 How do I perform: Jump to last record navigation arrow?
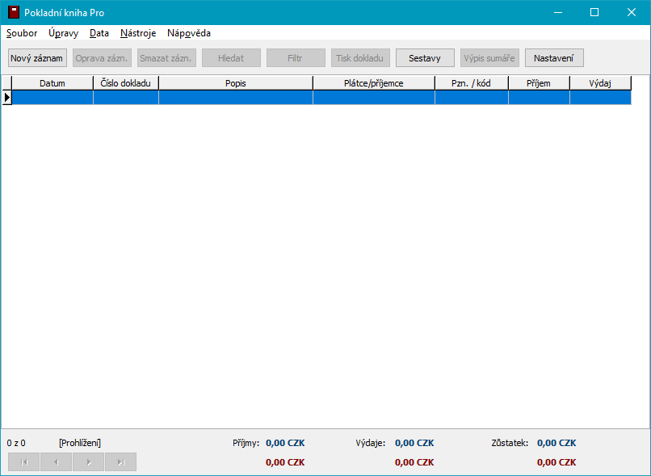pyautogui.click(x=120, y=461)
